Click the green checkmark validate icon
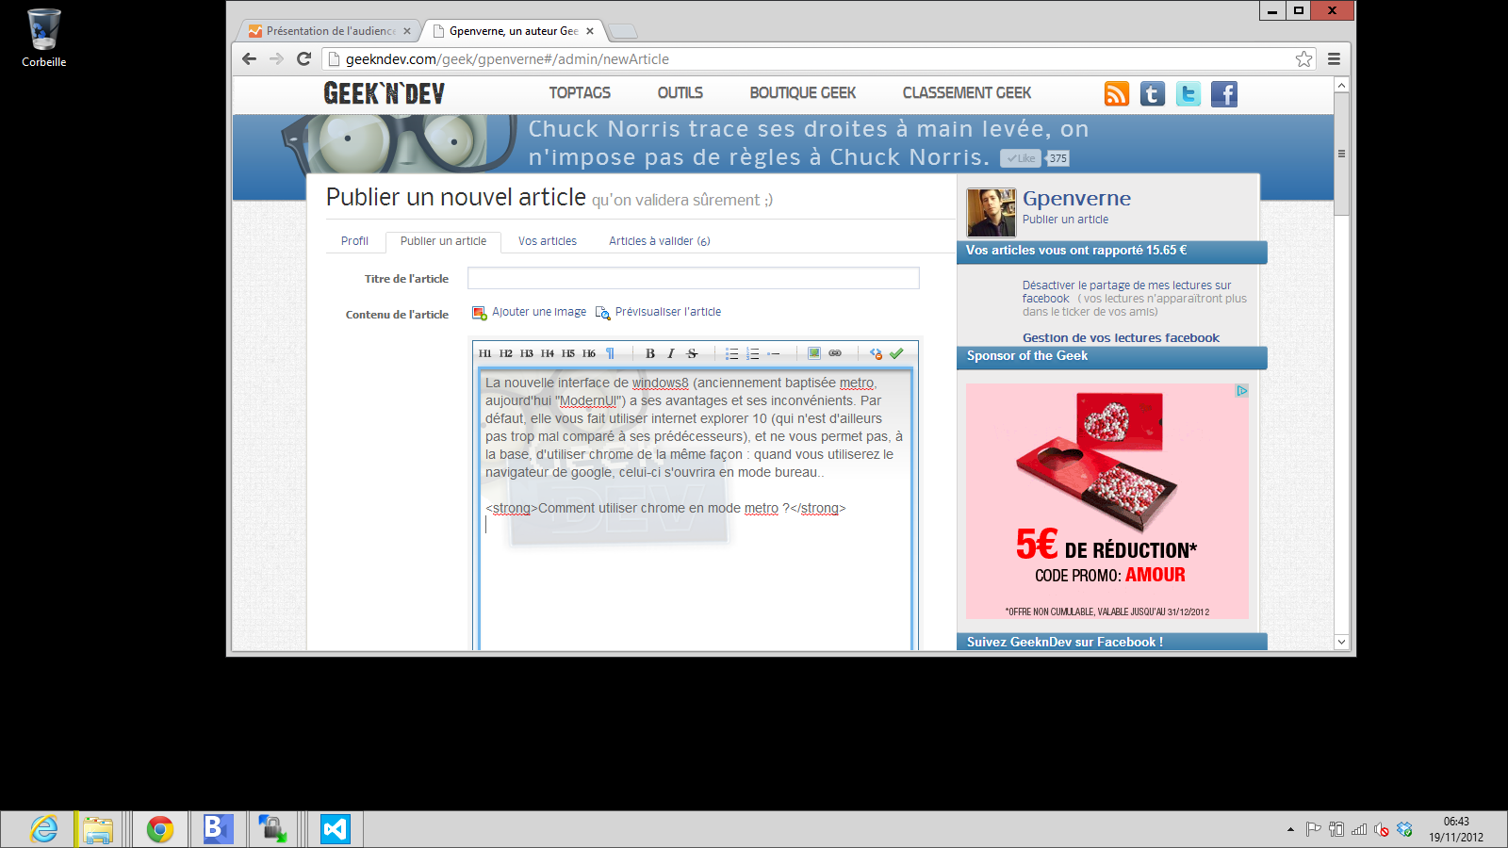 click(x=896, y=353)
